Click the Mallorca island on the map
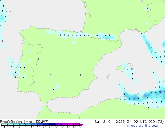Screen dimensions: 165x128 [x=120, y=68]
